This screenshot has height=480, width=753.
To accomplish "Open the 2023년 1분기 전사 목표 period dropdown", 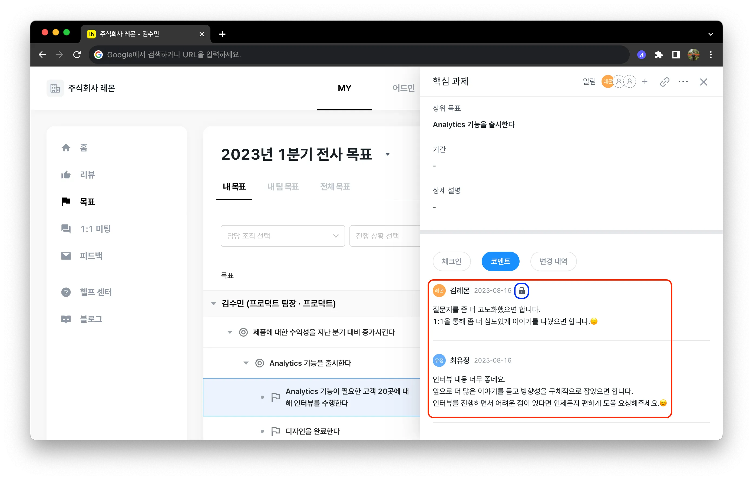I will pyautogui.click(x=387, y=154).
